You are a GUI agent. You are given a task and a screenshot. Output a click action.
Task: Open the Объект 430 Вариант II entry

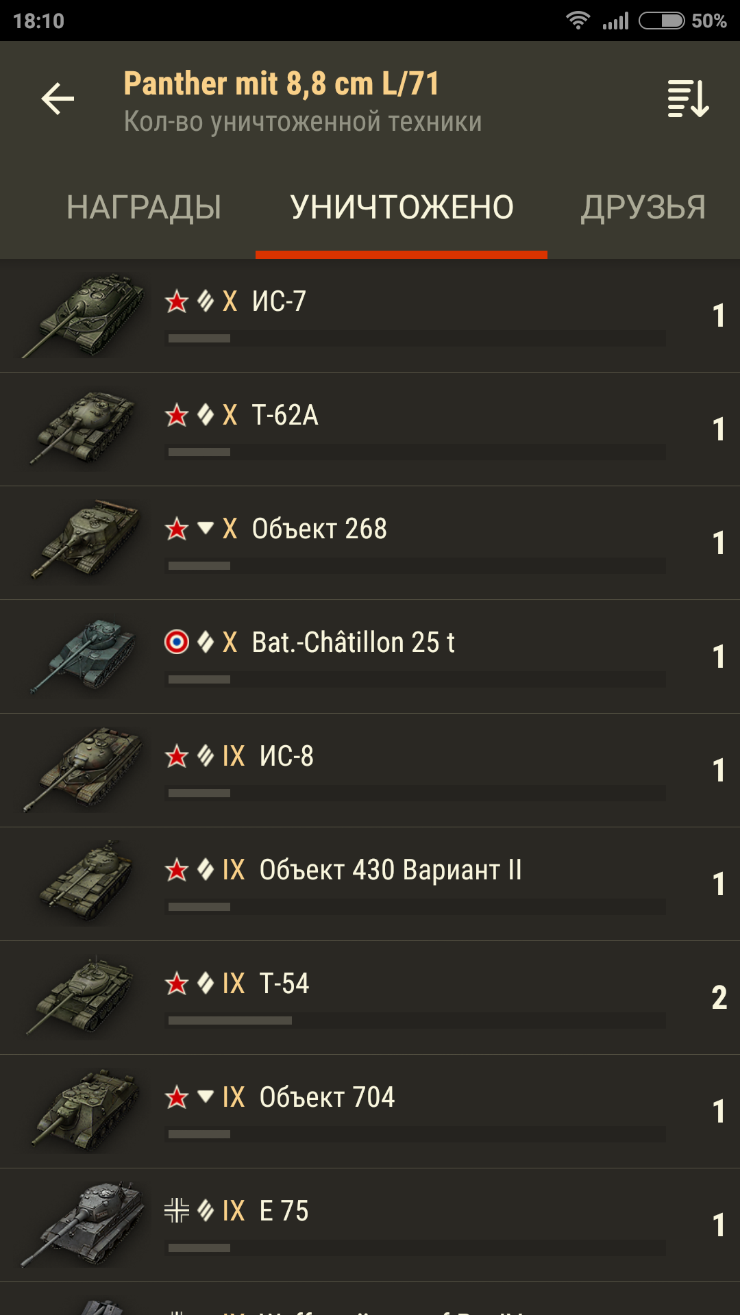(370, 884)
